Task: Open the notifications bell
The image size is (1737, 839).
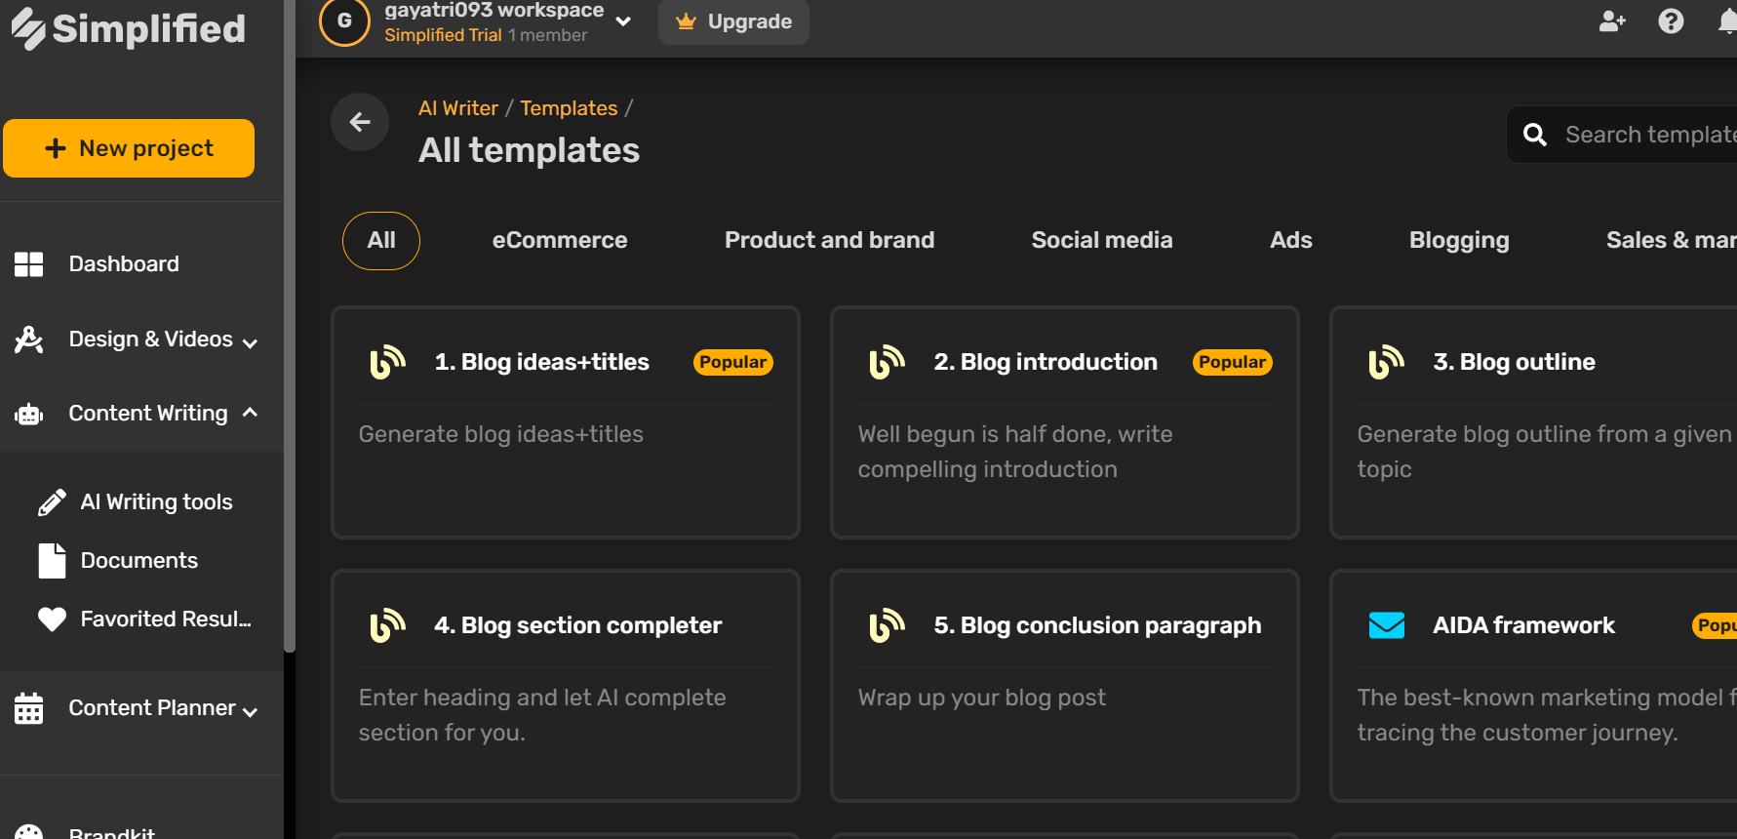Action: point(1727,21)
